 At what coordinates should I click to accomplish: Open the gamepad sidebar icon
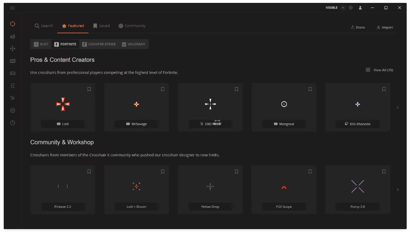pyautogui.click(x=13, y=73)
